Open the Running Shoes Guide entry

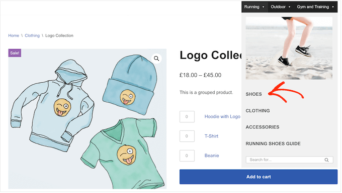pyautogui.click(x=273, y=144)
